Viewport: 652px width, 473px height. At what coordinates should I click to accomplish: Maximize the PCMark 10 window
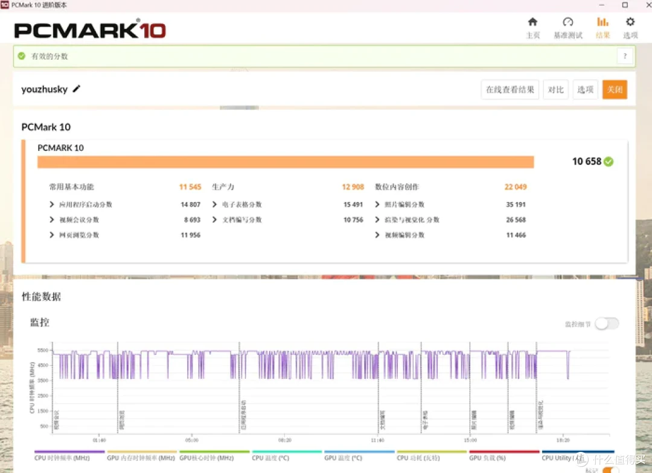[x=625, y=5]
